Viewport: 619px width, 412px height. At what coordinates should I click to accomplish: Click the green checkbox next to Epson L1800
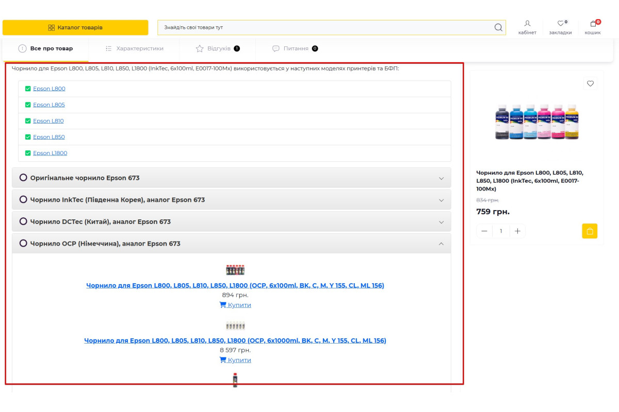pos(28,153)
